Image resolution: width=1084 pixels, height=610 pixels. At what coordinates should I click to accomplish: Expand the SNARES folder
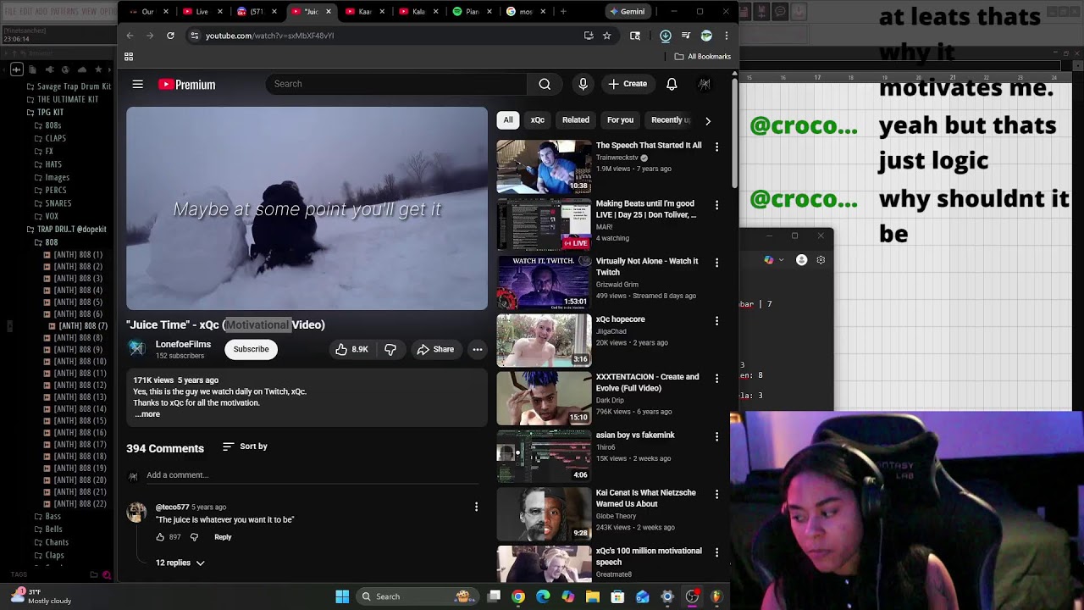(x=53, y=203)
